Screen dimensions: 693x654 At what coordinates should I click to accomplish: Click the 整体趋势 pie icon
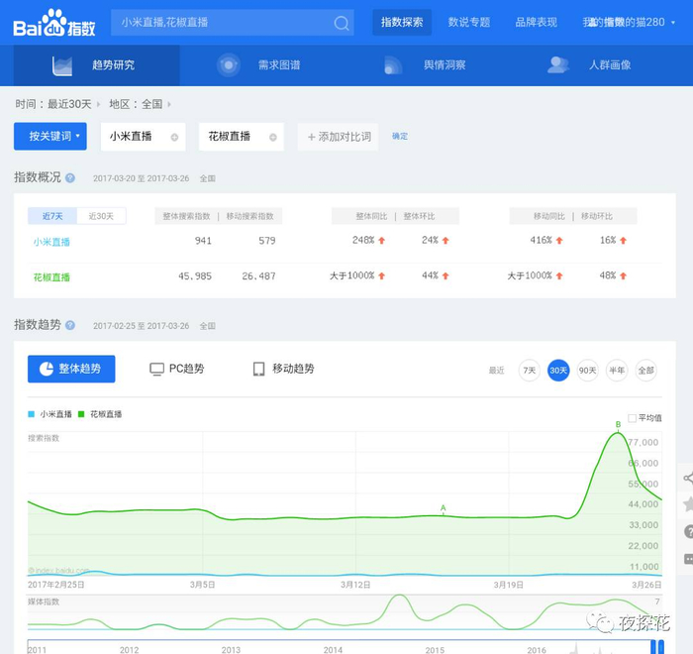pyautogui.click(x=47, y=369)
